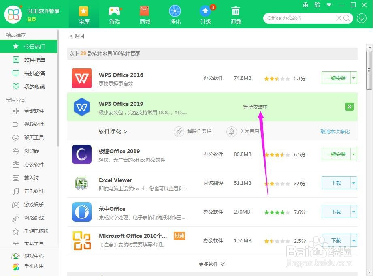Screen dimensions: 373x276
Task: Click the four-squares tools icon in title bar
Action: (x=317, y=5)
